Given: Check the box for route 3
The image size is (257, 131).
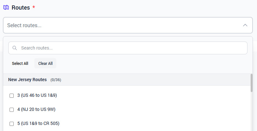Looking at the screenshot, I should tap(12, 96).
